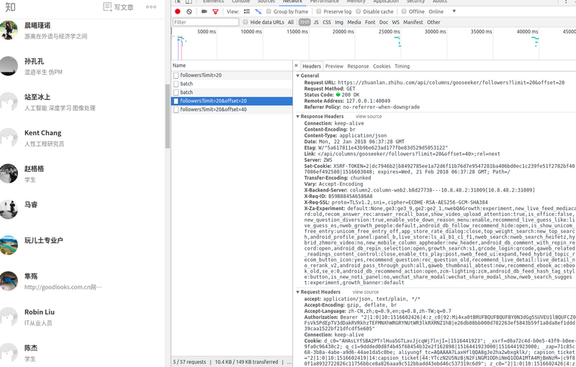
Task: Filter requests by Font type
Action: 370,22
